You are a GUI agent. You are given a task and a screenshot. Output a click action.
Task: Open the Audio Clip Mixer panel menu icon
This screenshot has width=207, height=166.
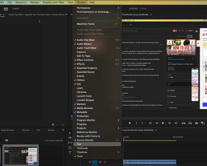[x=4, y=14]
